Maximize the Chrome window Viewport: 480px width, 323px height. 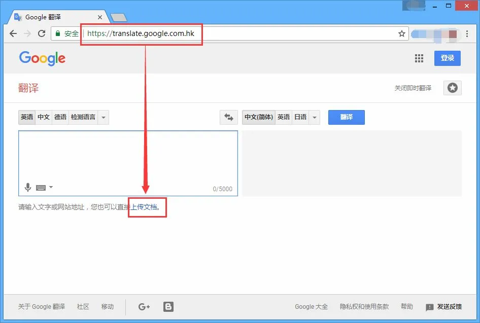point(449,6)
